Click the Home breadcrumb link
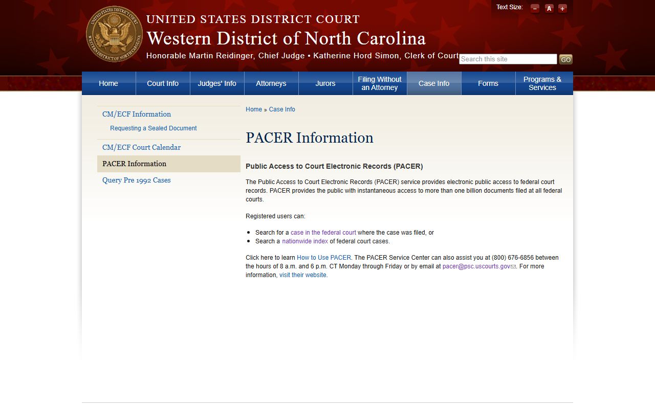 click(x=254, y=109)
